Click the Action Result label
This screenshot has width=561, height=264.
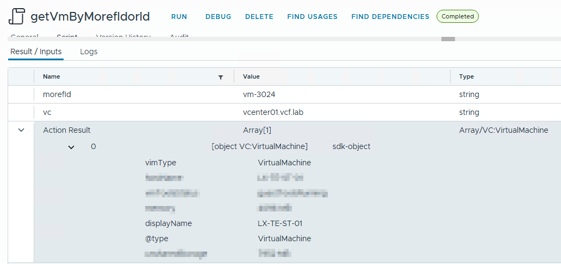tap(67, 130)
